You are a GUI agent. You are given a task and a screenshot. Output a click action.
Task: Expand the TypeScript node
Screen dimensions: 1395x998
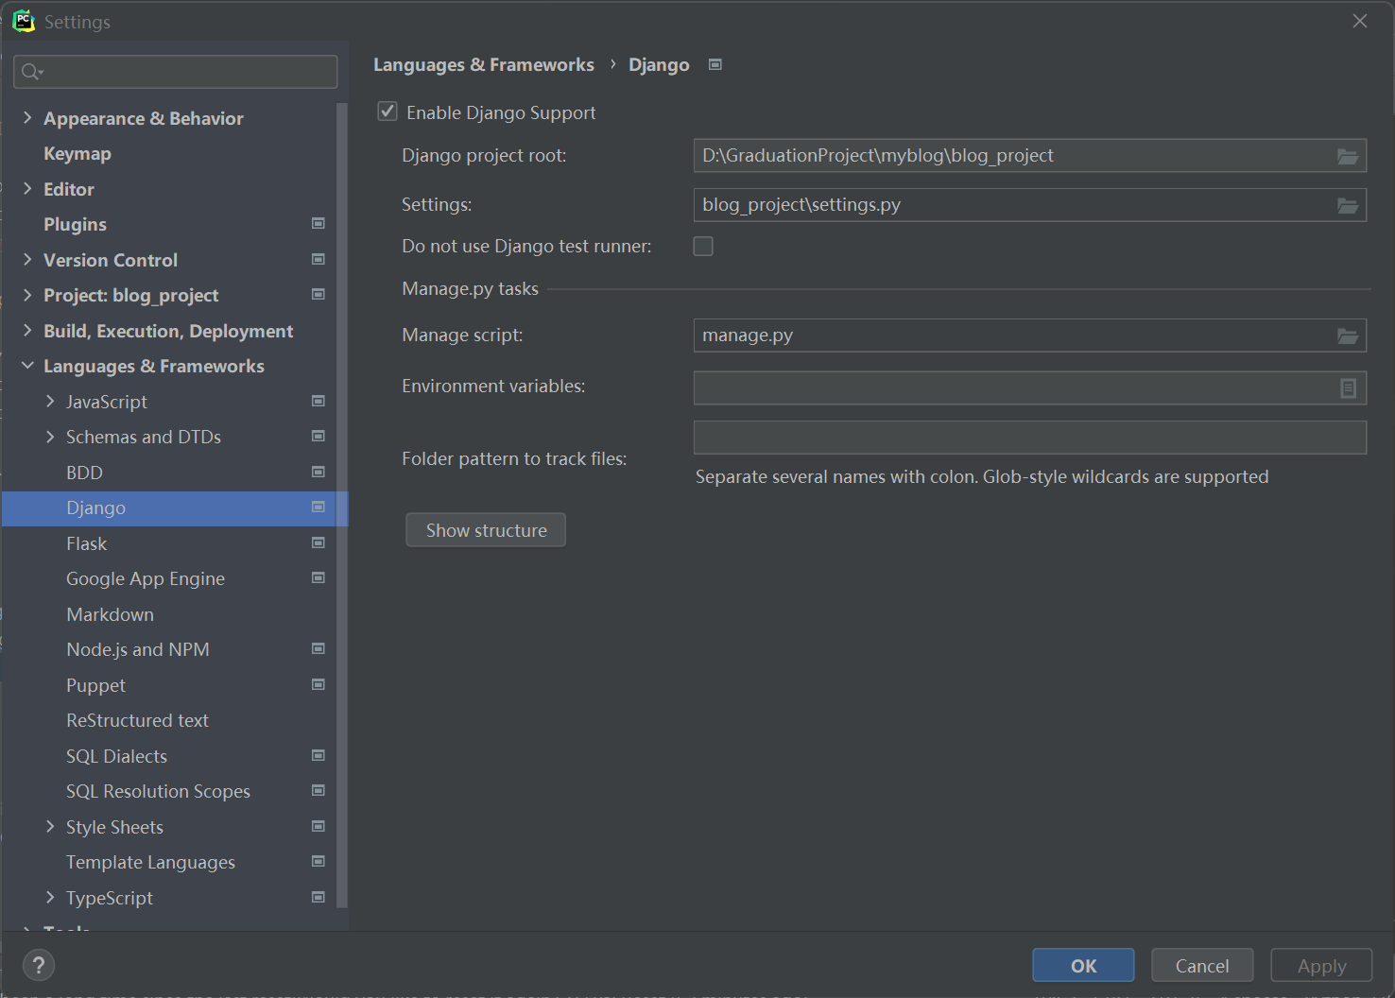click(x=50, y=898)
